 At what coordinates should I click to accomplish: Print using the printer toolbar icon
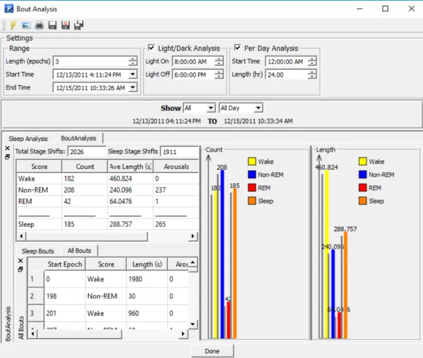coord(40,25)
